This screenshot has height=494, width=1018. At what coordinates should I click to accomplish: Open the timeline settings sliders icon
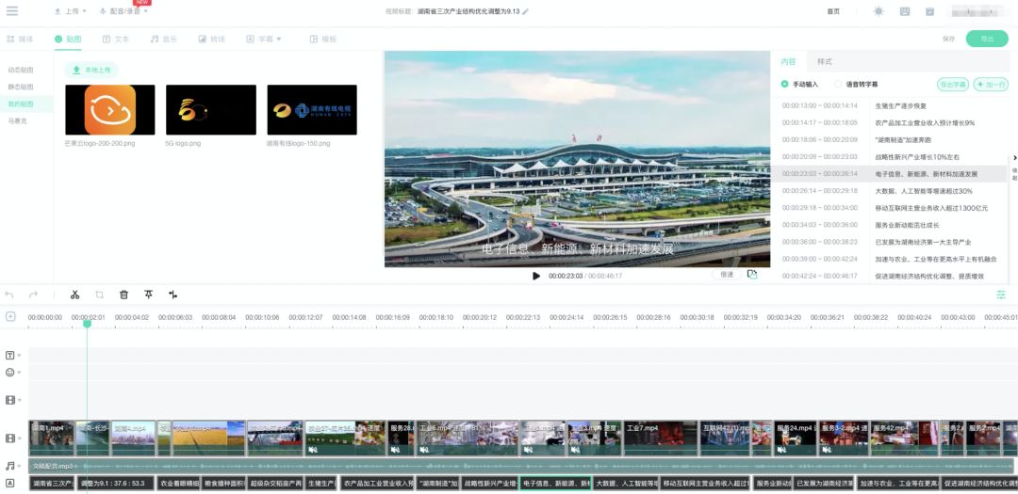[1001, 295]
